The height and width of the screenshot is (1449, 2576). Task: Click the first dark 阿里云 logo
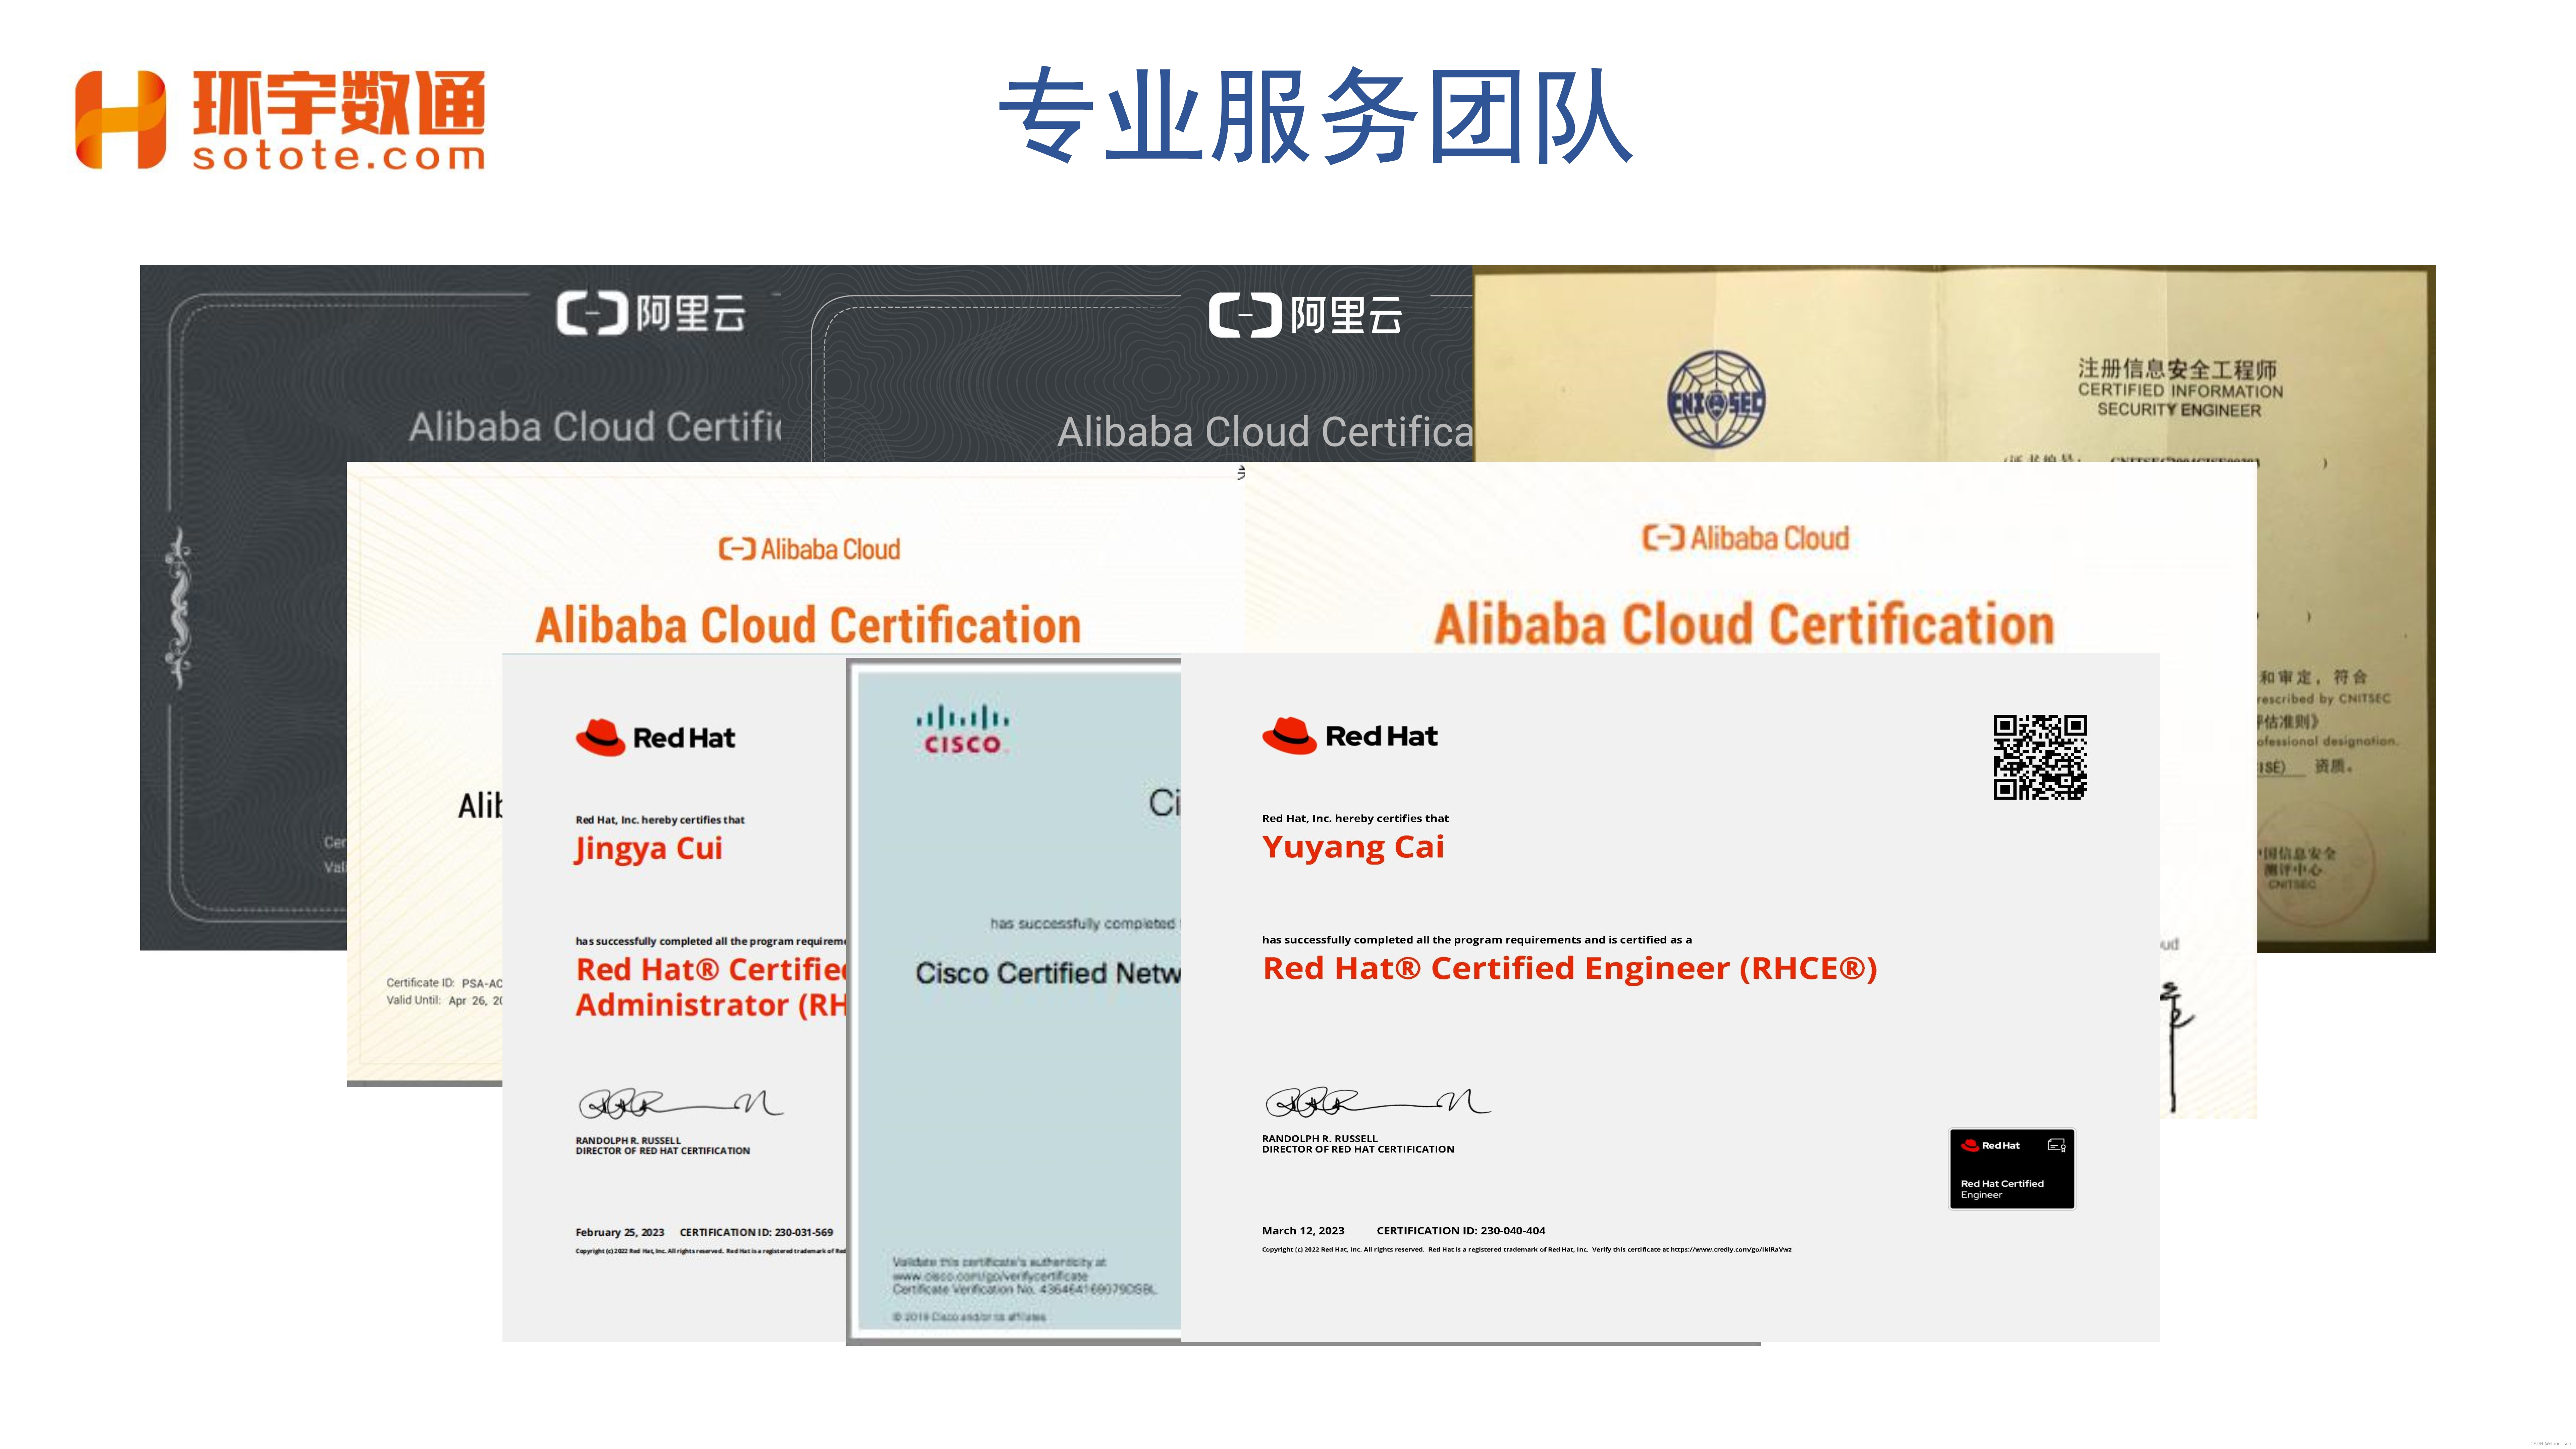(651, 314)
